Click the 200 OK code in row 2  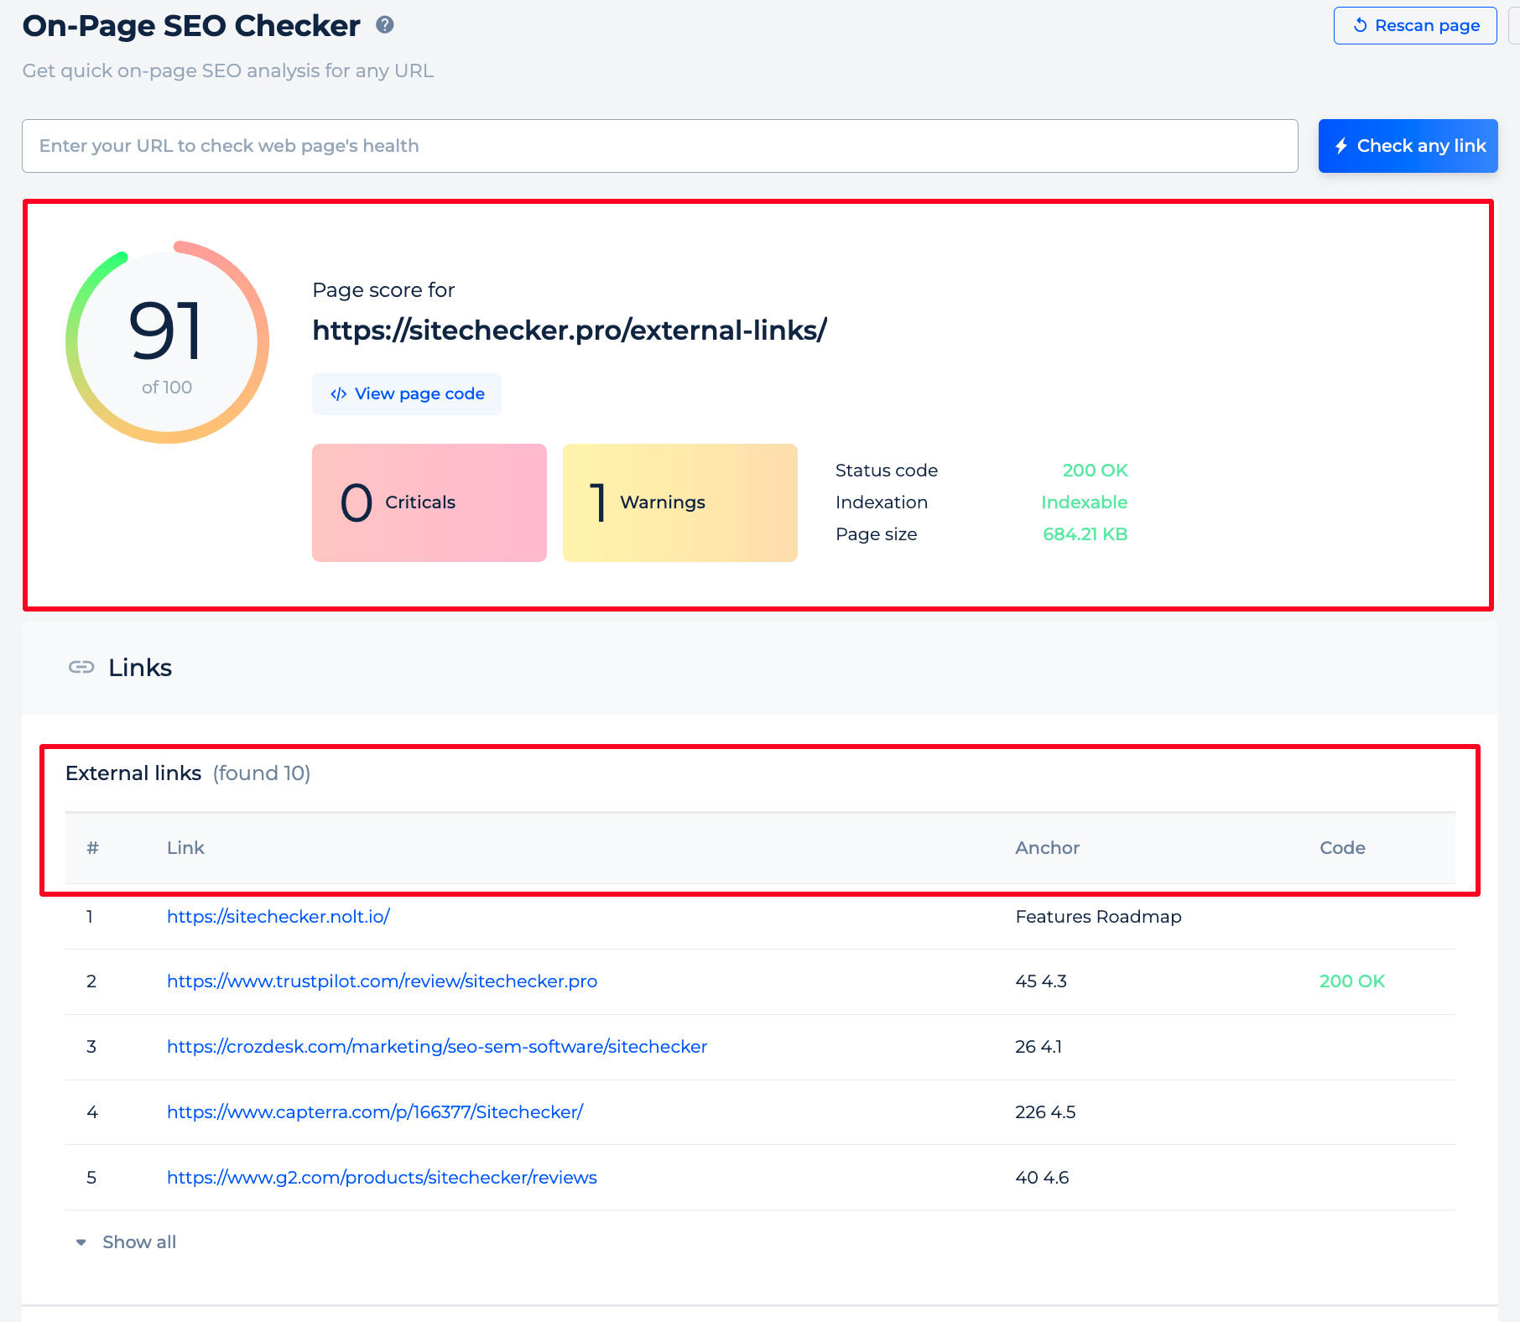pyautogui.click(x=1352, y=981)
